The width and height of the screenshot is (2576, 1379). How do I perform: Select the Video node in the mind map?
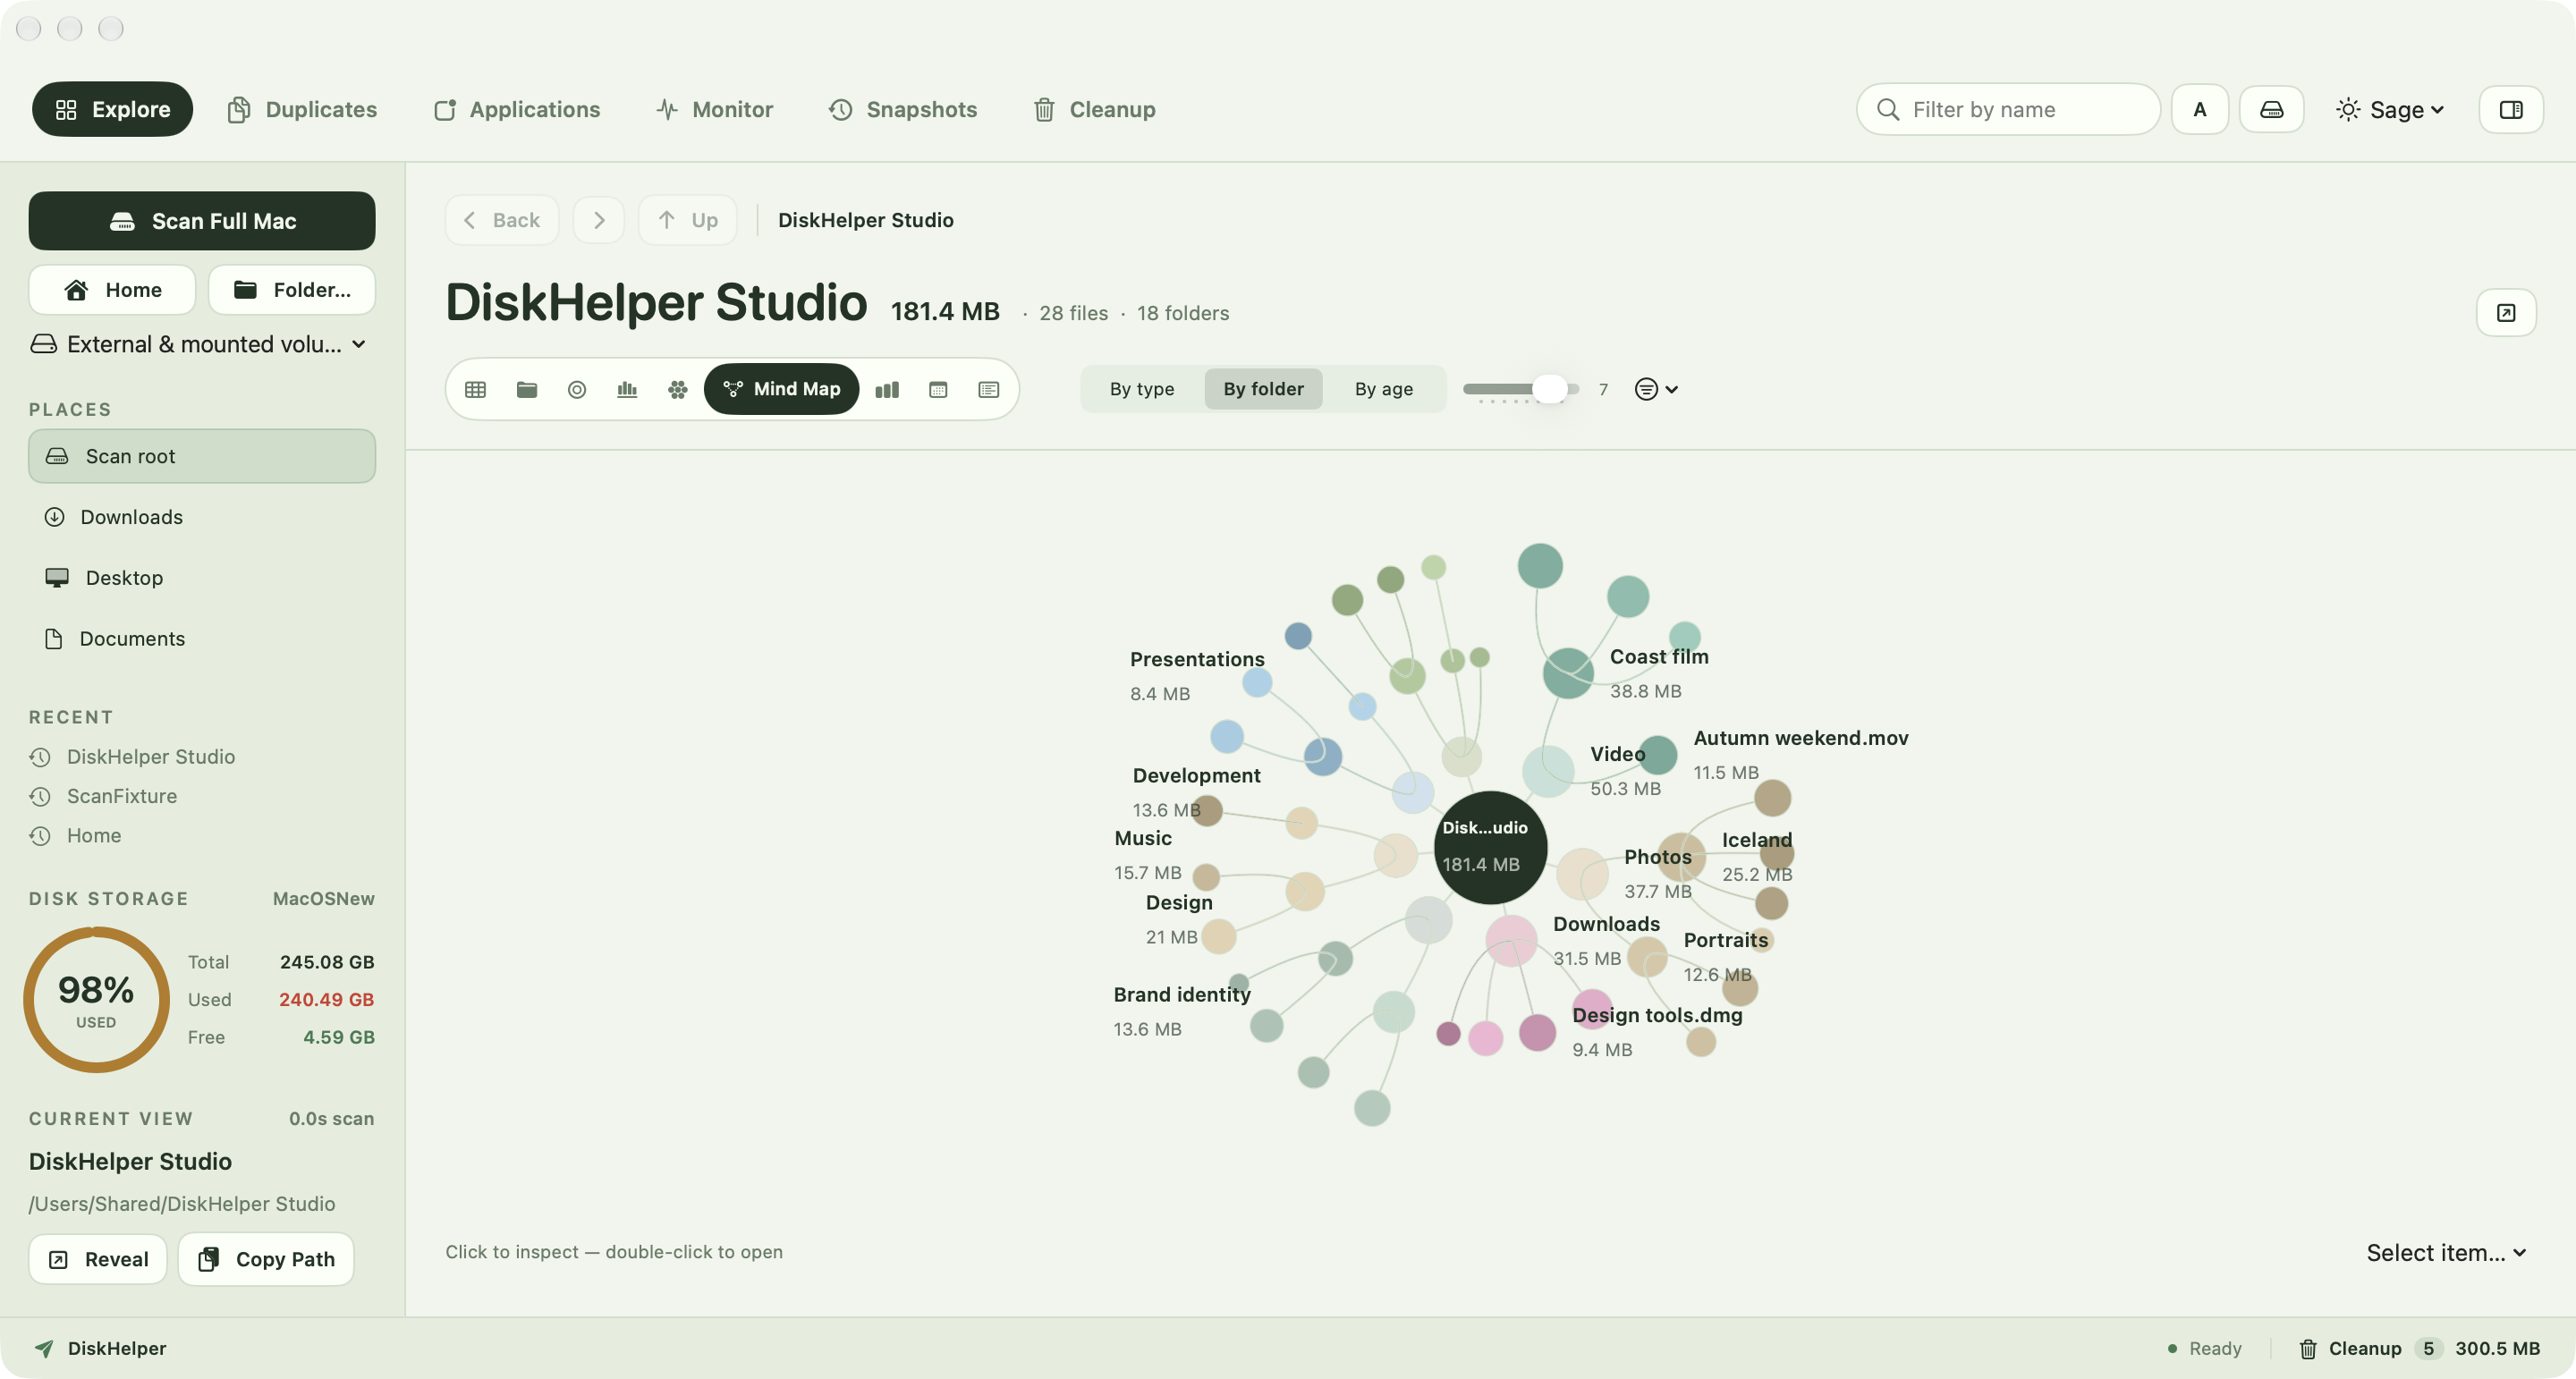tap(1548, 771)
